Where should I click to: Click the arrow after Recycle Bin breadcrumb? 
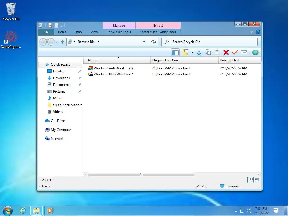pyautogui.click(x=98, y=42)
